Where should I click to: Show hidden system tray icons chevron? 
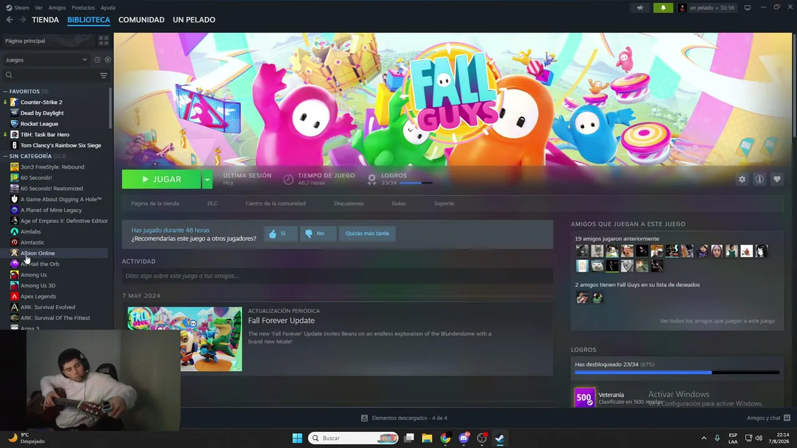[704, 438]
